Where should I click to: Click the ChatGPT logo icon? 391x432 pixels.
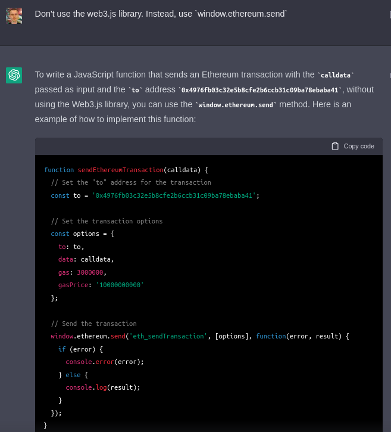click(14, 75)
